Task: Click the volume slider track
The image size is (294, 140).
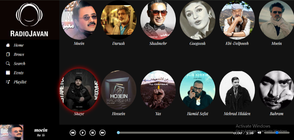Action: coord(277,133)
